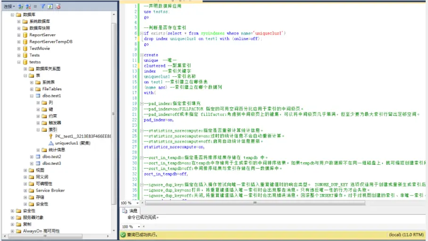Screen dimensions: 428x241
Task: Click Object Explorer scroll up arrow
Action: click(x=114, y=15)
